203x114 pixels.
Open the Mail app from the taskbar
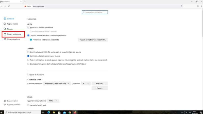pyautogui.click(x=64, y=112)
